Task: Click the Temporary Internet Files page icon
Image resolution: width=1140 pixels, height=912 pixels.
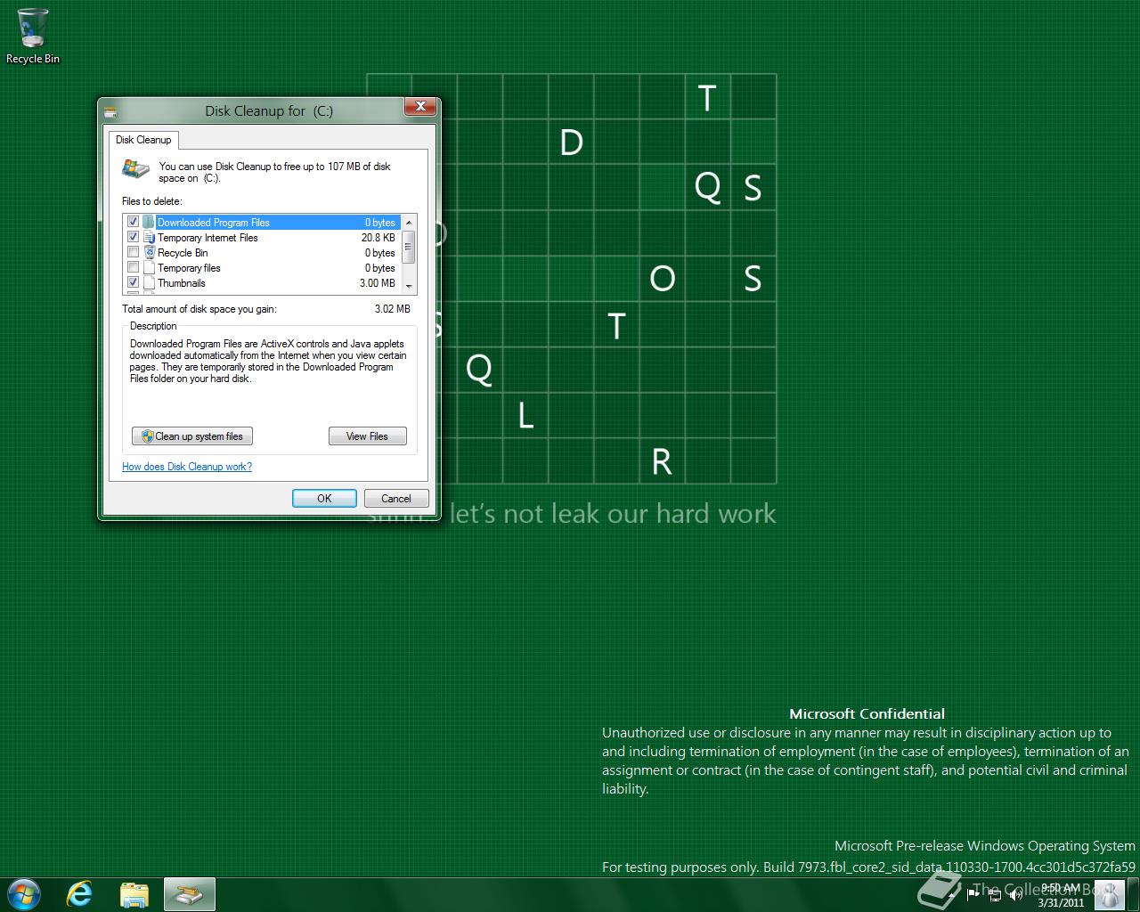Action: pos(149,237)
